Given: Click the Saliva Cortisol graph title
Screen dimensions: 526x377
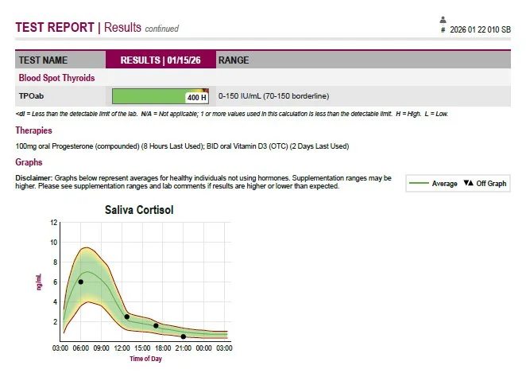Looking at the screenshot, I should [x=139, y=211].
